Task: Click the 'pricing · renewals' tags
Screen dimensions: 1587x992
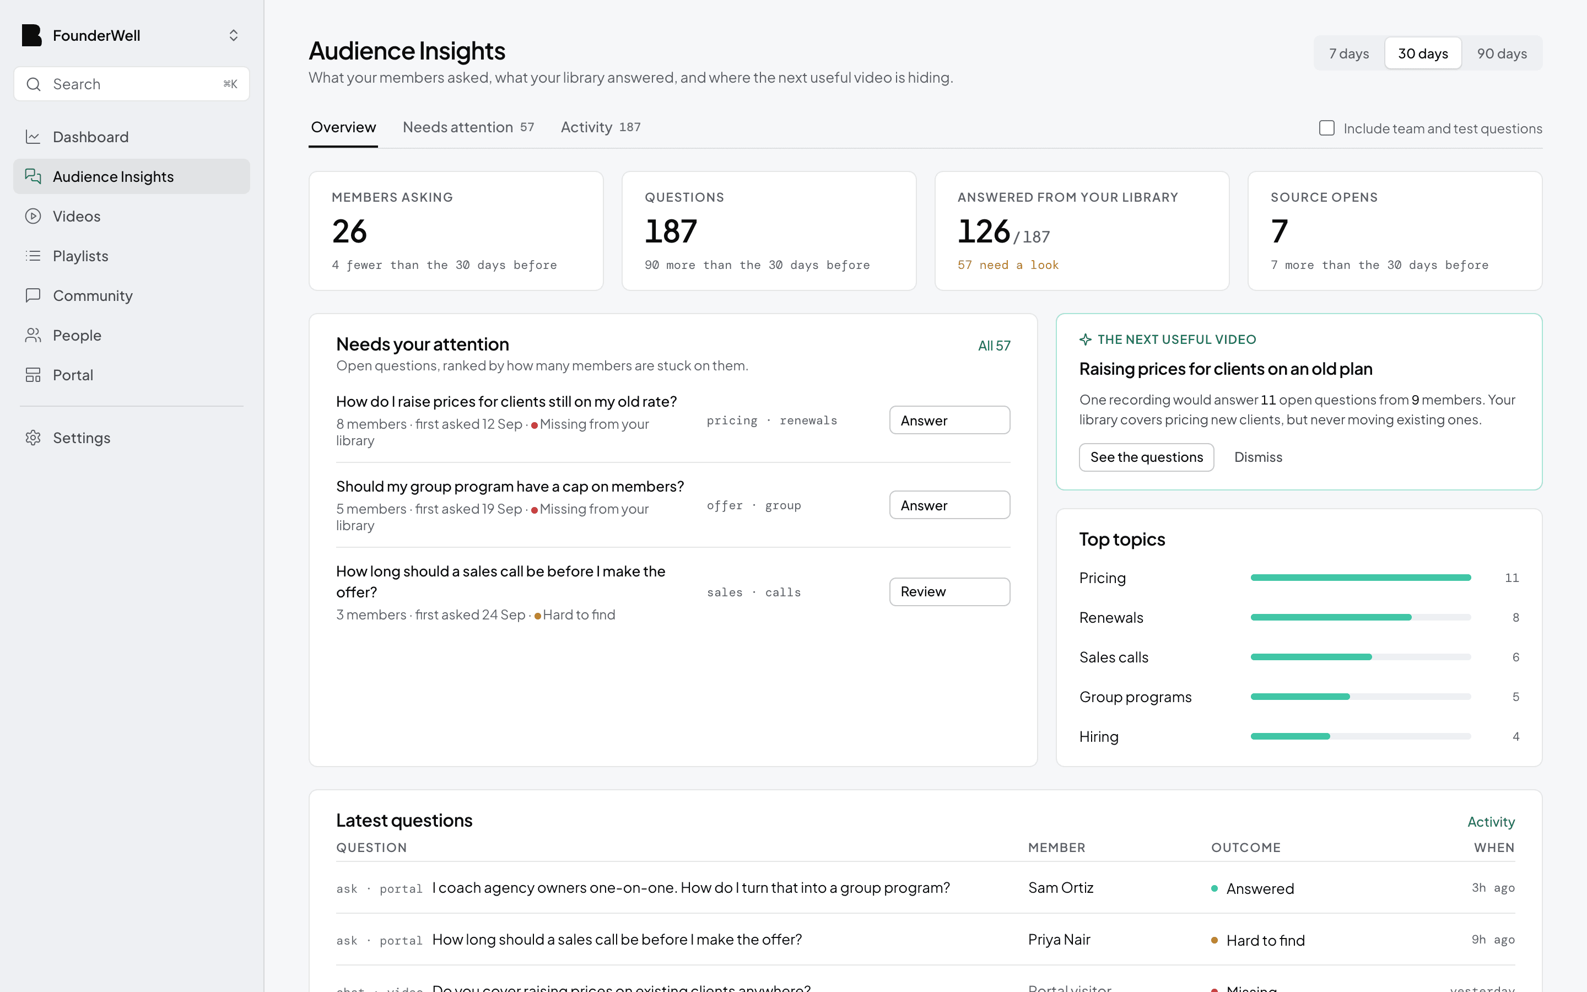Action: pos(772,420)
